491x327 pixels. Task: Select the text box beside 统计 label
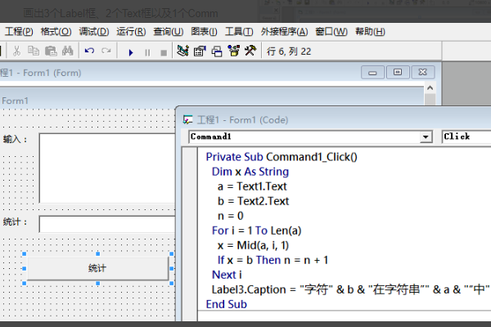click(x=106, y=223)
